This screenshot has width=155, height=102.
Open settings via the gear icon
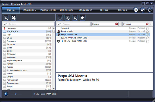click(150, 10)
